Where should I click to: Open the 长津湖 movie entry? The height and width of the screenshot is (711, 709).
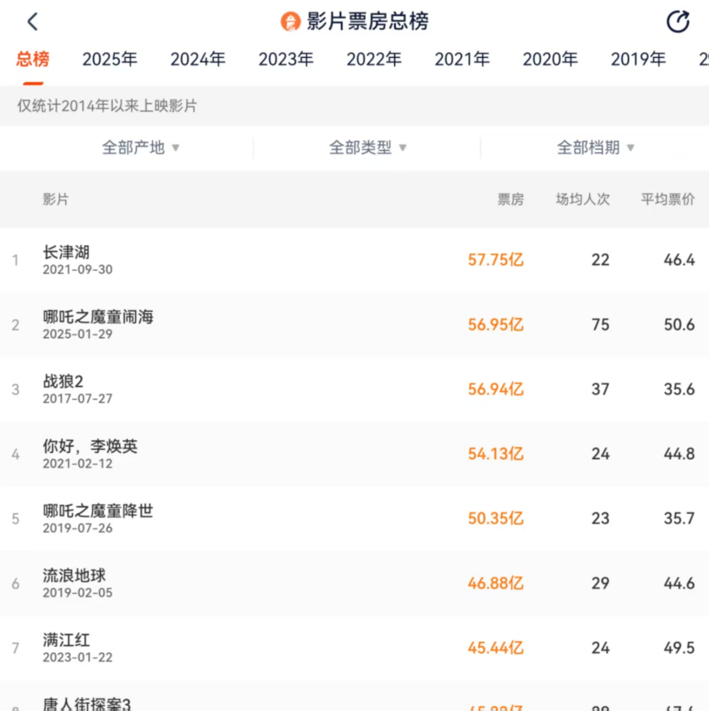(x=67, y=259)
